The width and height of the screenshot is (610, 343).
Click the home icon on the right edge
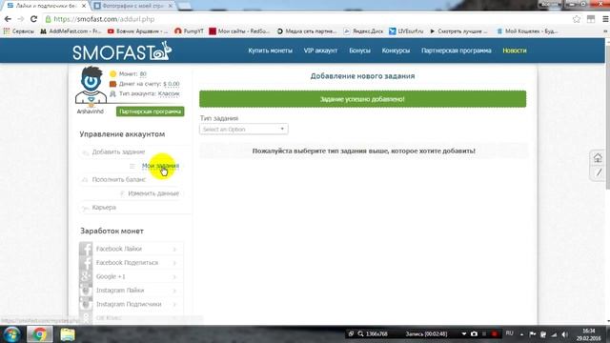click(598, 158)
